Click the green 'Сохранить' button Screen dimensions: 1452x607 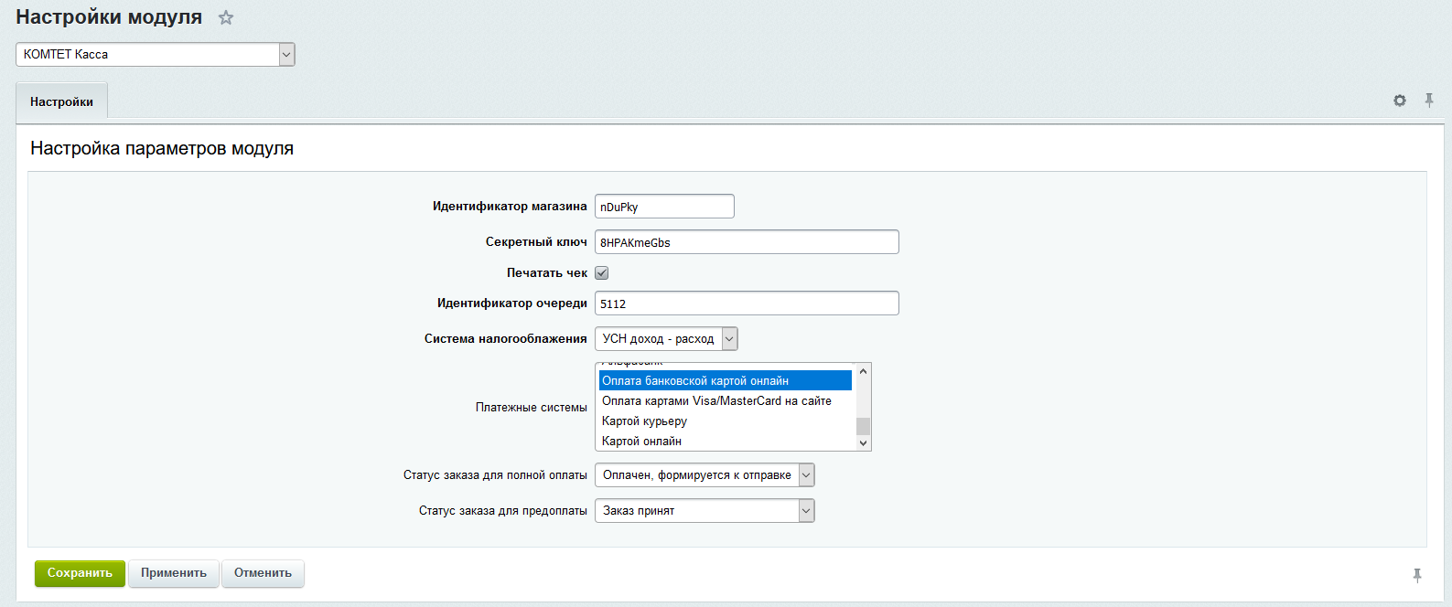tap(80, 573)
